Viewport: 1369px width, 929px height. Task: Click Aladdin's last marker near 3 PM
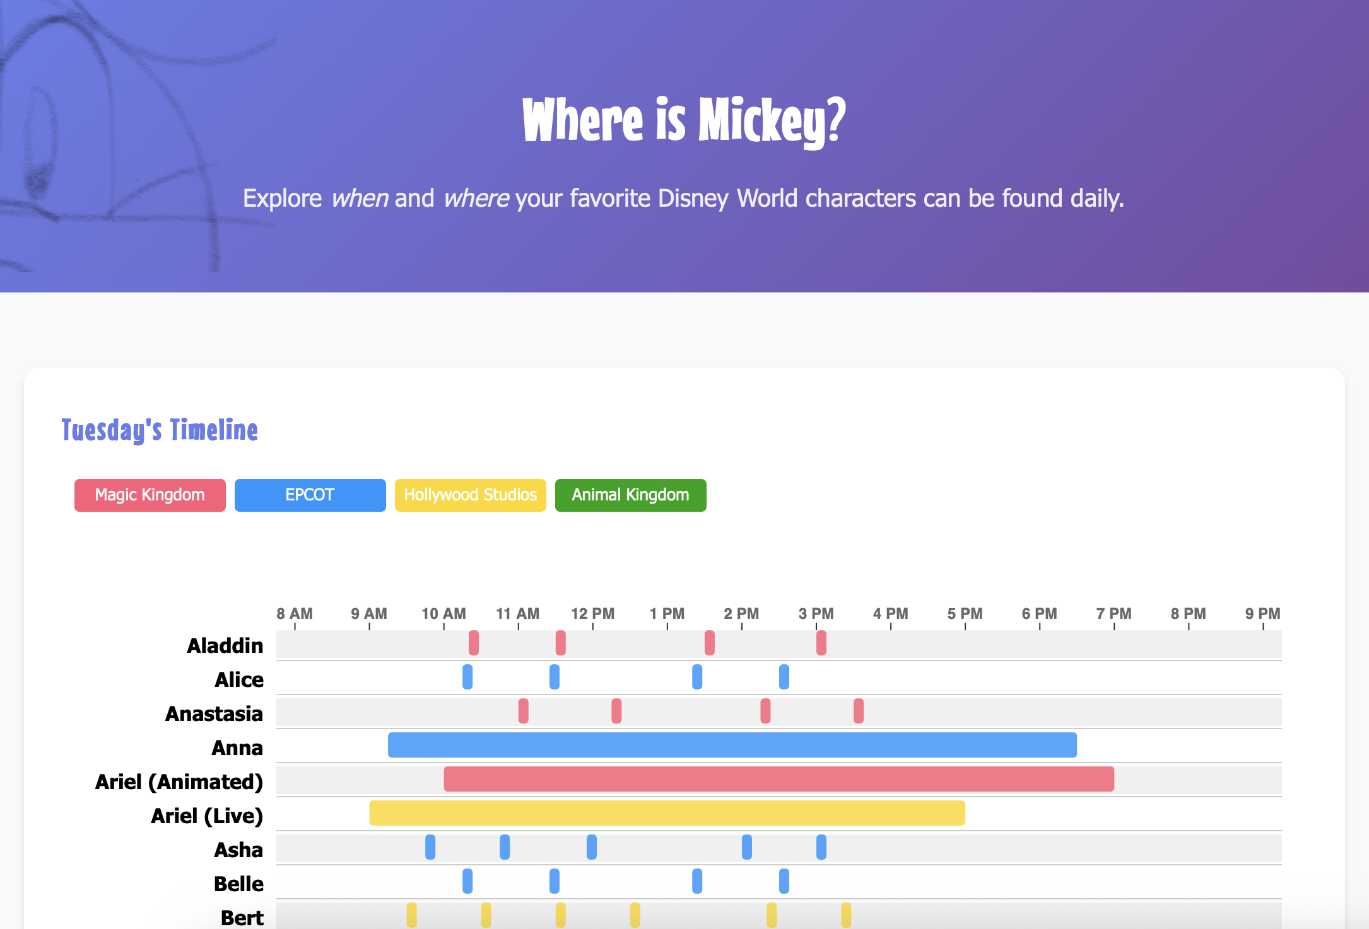click(x=821, y=643)
